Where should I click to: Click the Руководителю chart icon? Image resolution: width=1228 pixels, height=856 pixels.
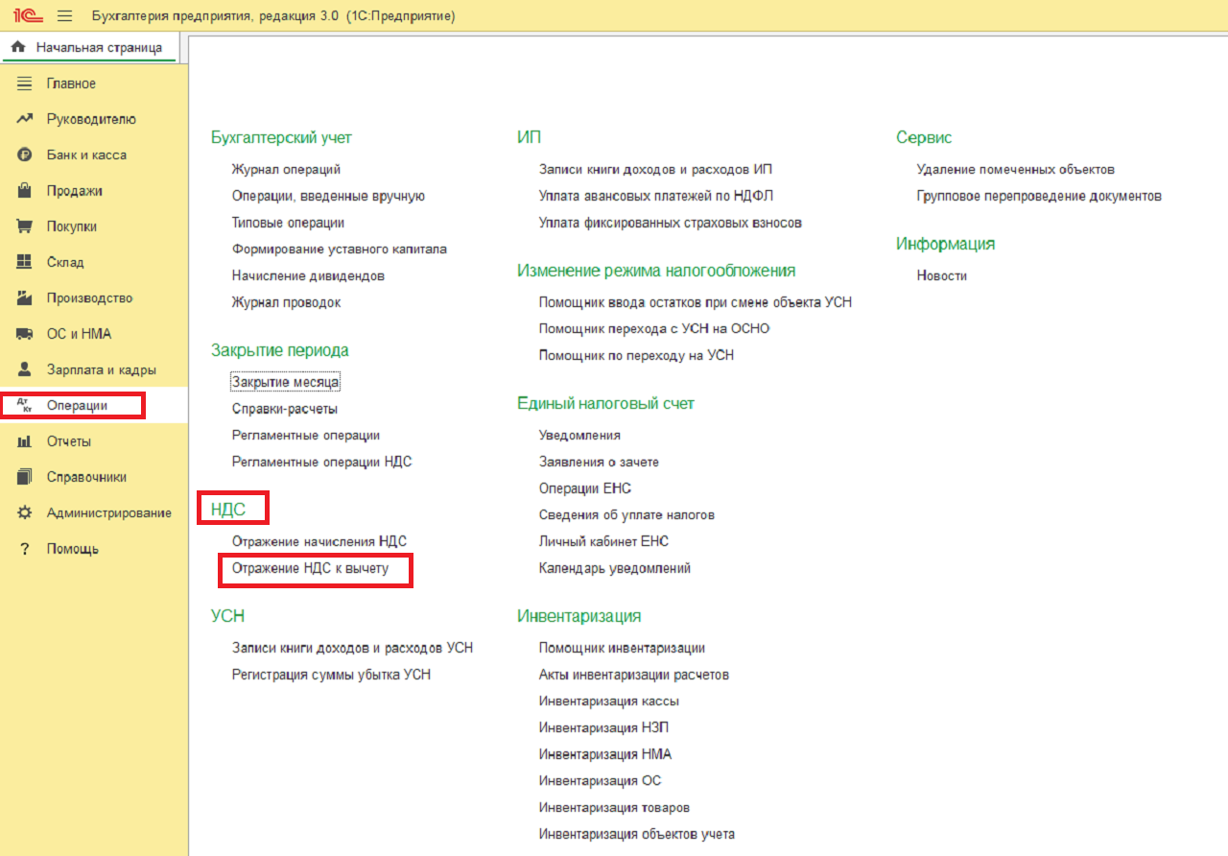coord(25,119)
